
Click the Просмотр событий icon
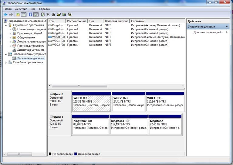pyautogui.click(x=14, y=33)
